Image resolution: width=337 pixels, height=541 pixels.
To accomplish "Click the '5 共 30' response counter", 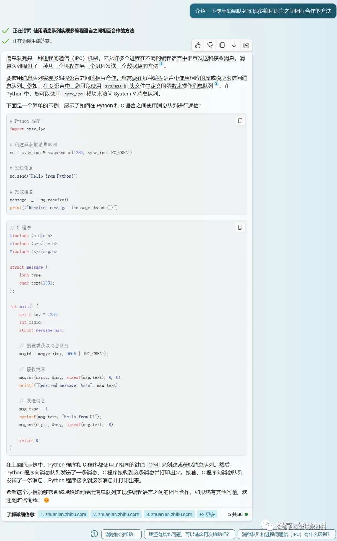I will (235, 514).
